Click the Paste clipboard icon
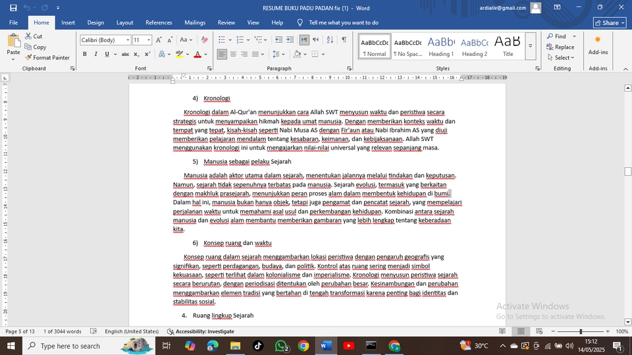Viewport: 632px width, 355px height. point(13,41)
